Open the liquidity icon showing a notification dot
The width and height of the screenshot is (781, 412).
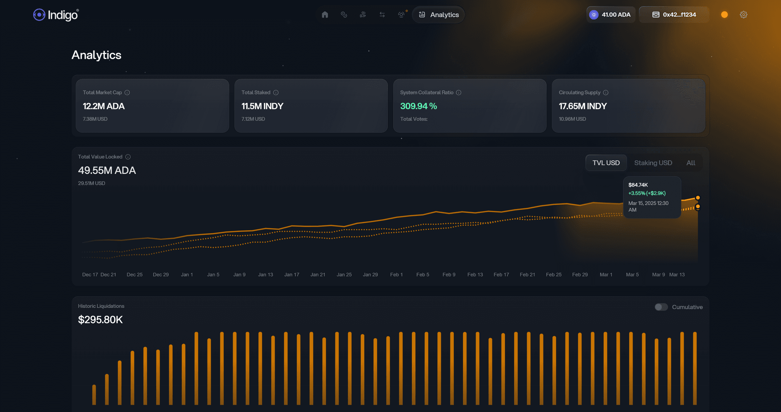pos(401,14)
